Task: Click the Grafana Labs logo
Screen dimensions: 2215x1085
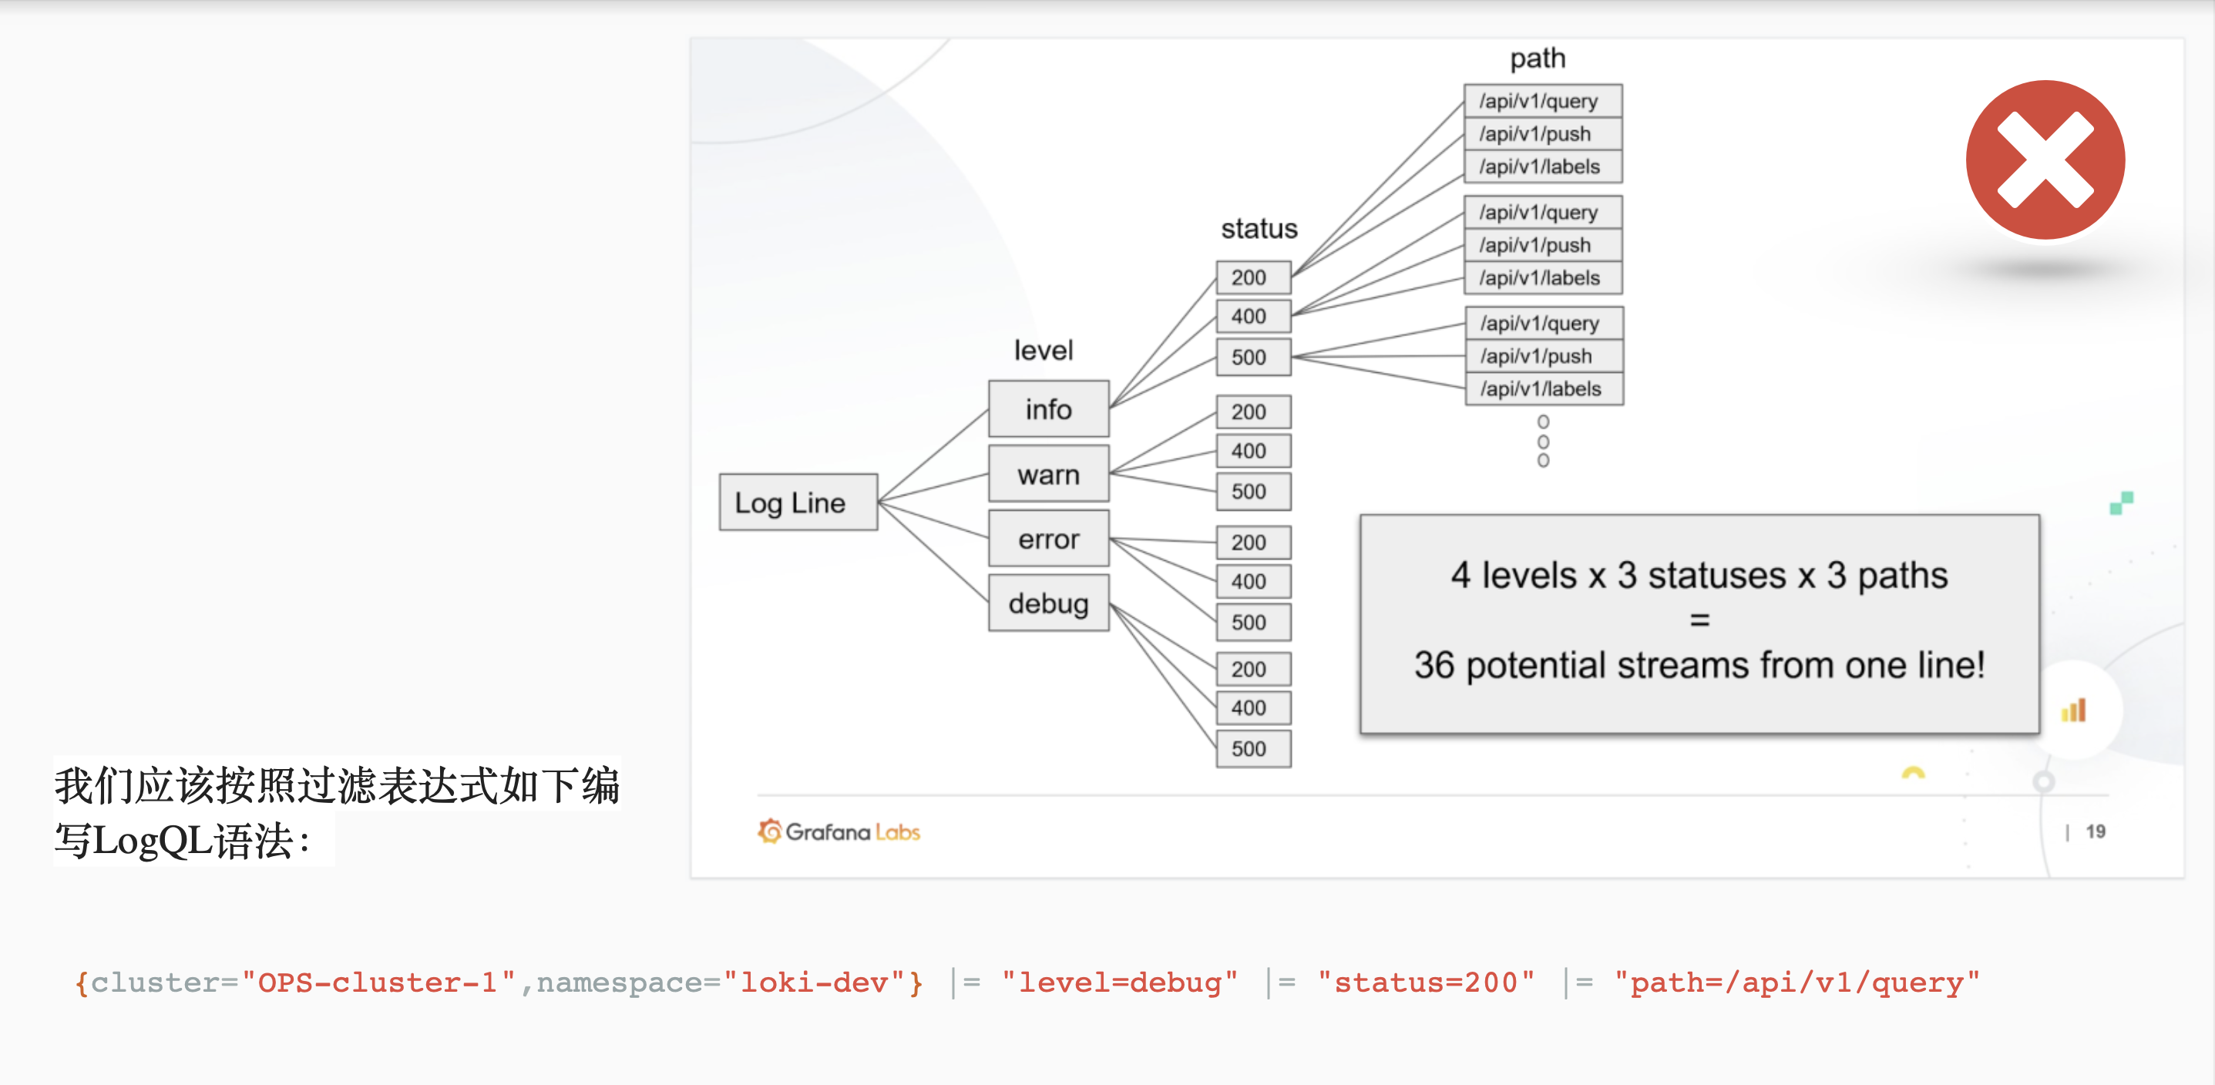Action: (x=839, y=831)
